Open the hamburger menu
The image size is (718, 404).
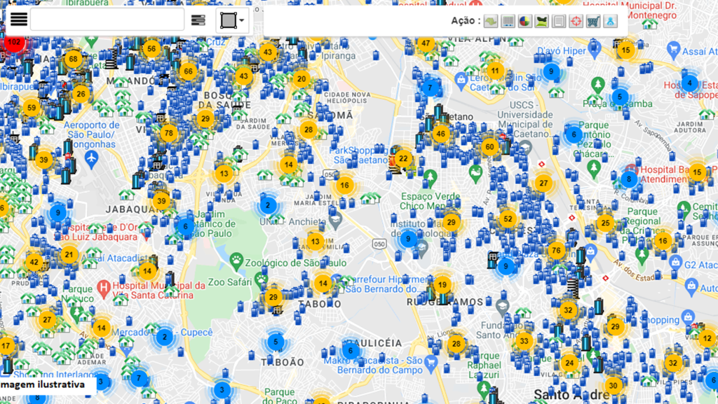point(19,20)
